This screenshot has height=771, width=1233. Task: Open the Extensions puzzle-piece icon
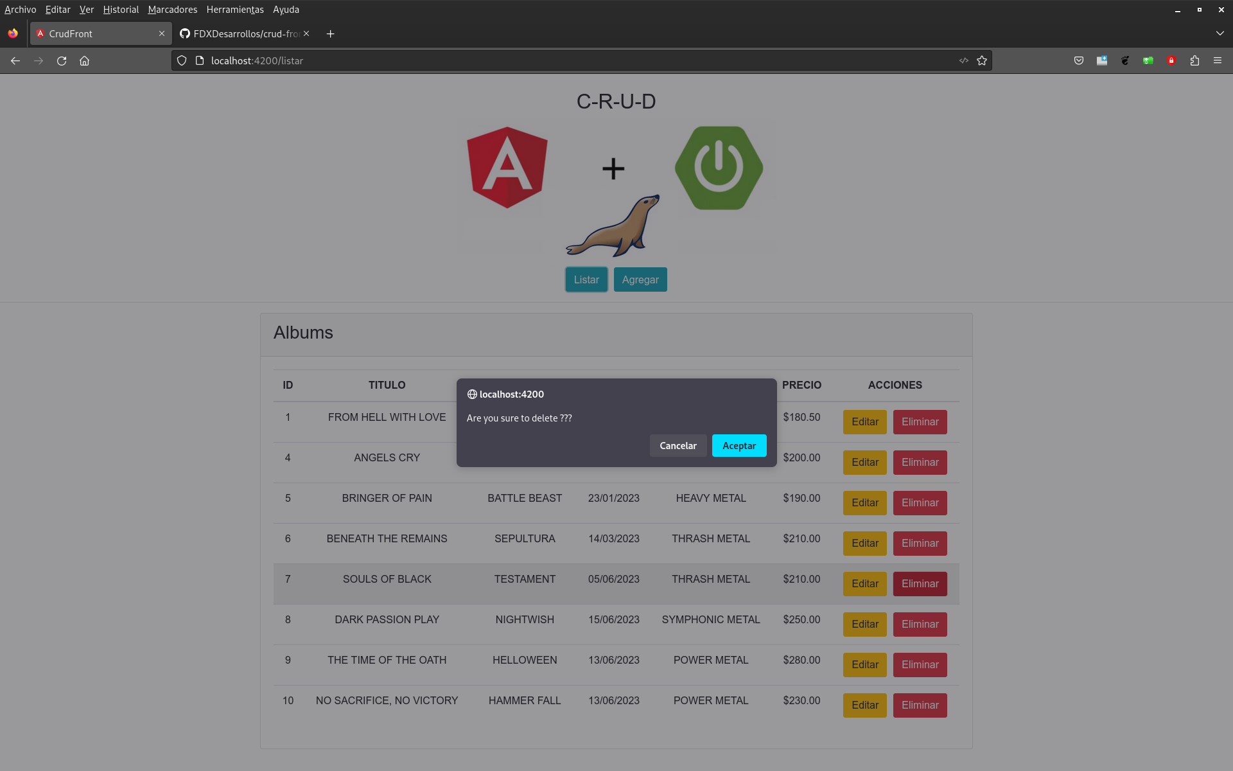tap(1194, 60)
